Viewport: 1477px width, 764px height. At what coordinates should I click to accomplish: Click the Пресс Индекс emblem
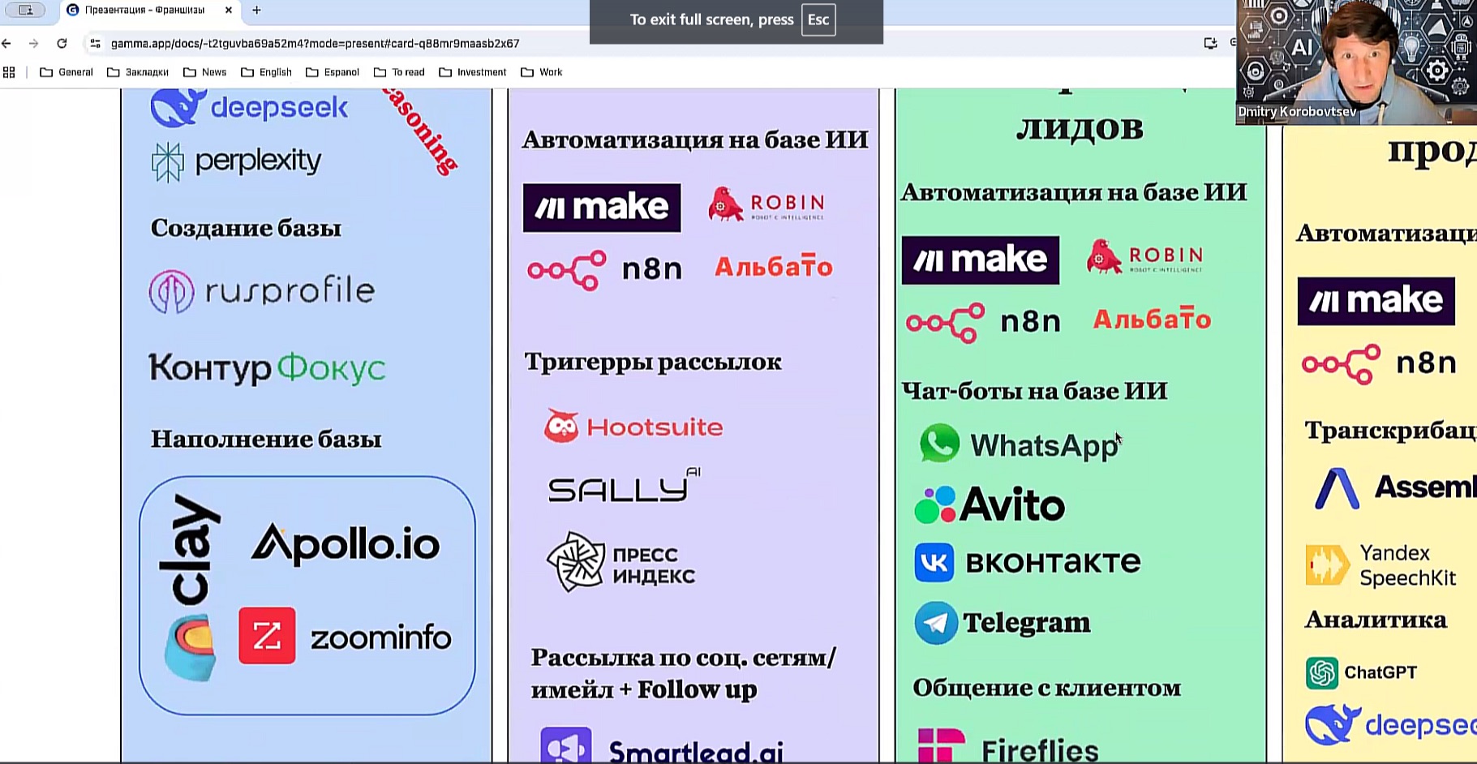pos(576,561)
